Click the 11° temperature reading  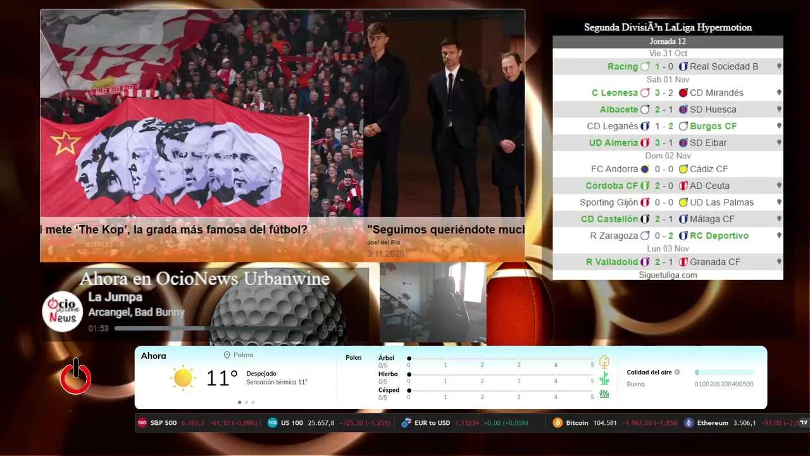221,379
